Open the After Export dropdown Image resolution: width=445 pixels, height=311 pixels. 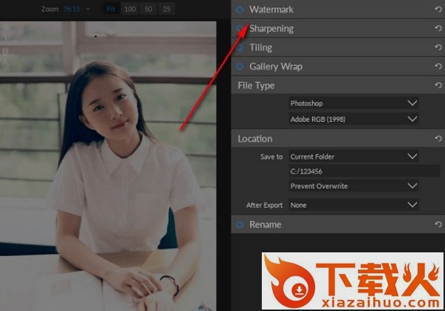[x=354, y=205]
